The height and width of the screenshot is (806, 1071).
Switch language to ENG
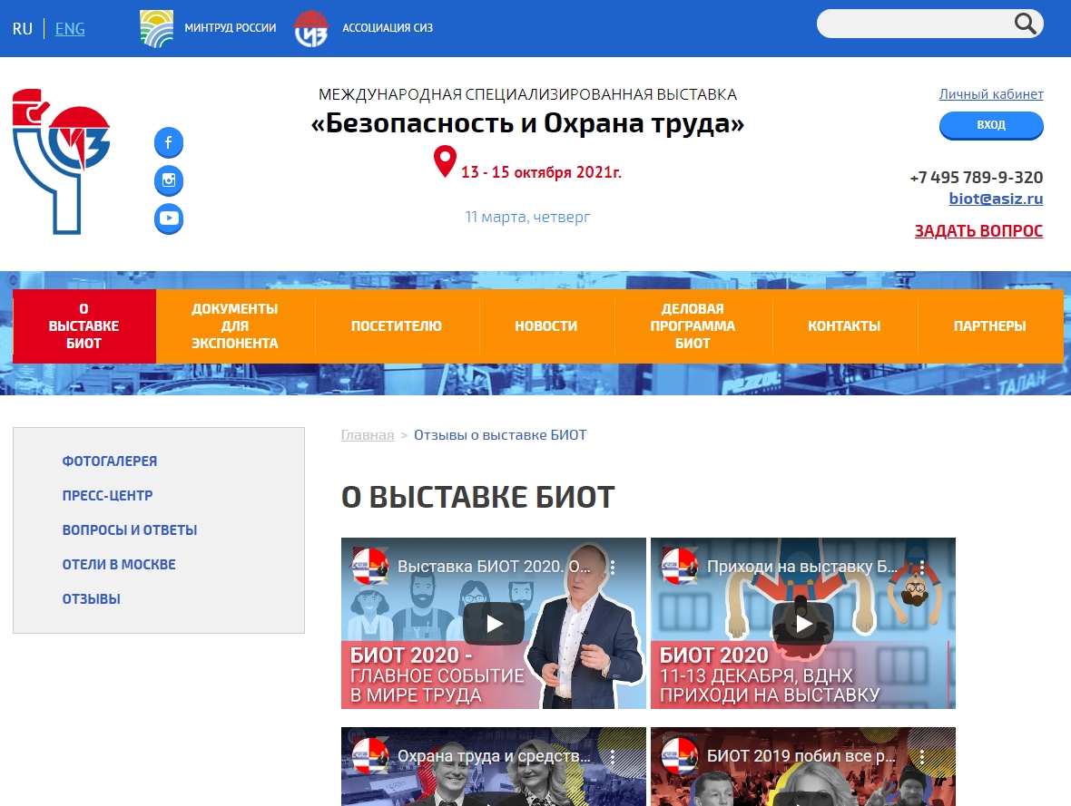click(x=70, y=29)
